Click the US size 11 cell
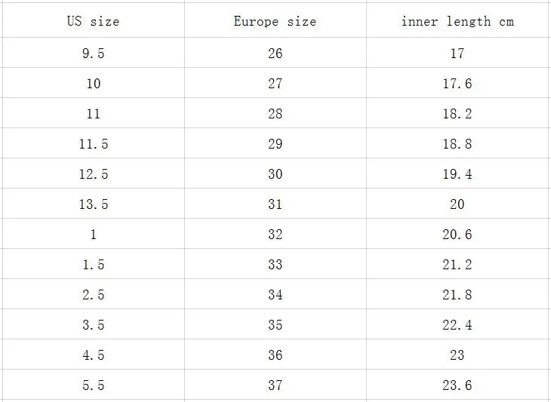 coord(94,113)
